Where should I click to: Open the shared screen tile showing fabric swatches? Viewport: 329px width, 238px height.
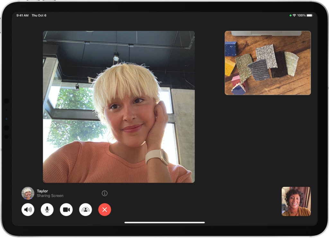[268, 63]
